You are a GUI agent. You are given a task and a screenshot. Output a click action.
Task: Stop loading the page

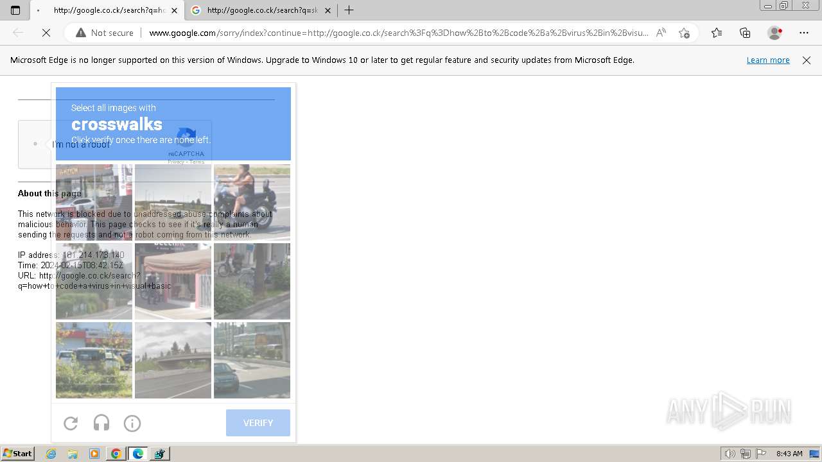[46, 33]
